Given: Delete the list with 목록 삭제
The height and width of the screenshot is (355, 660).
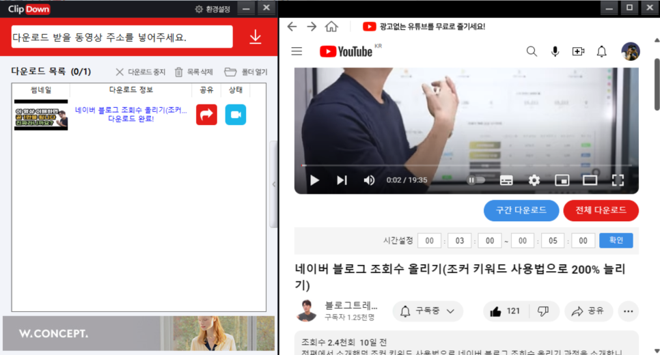Looking at the screenshot, I should click(193, 72).
